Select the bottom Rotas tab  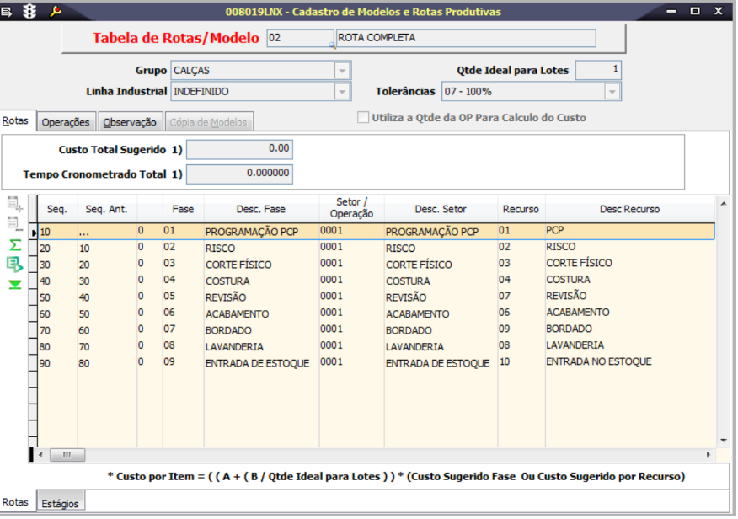pyautogui.click(x=15, y=502)
